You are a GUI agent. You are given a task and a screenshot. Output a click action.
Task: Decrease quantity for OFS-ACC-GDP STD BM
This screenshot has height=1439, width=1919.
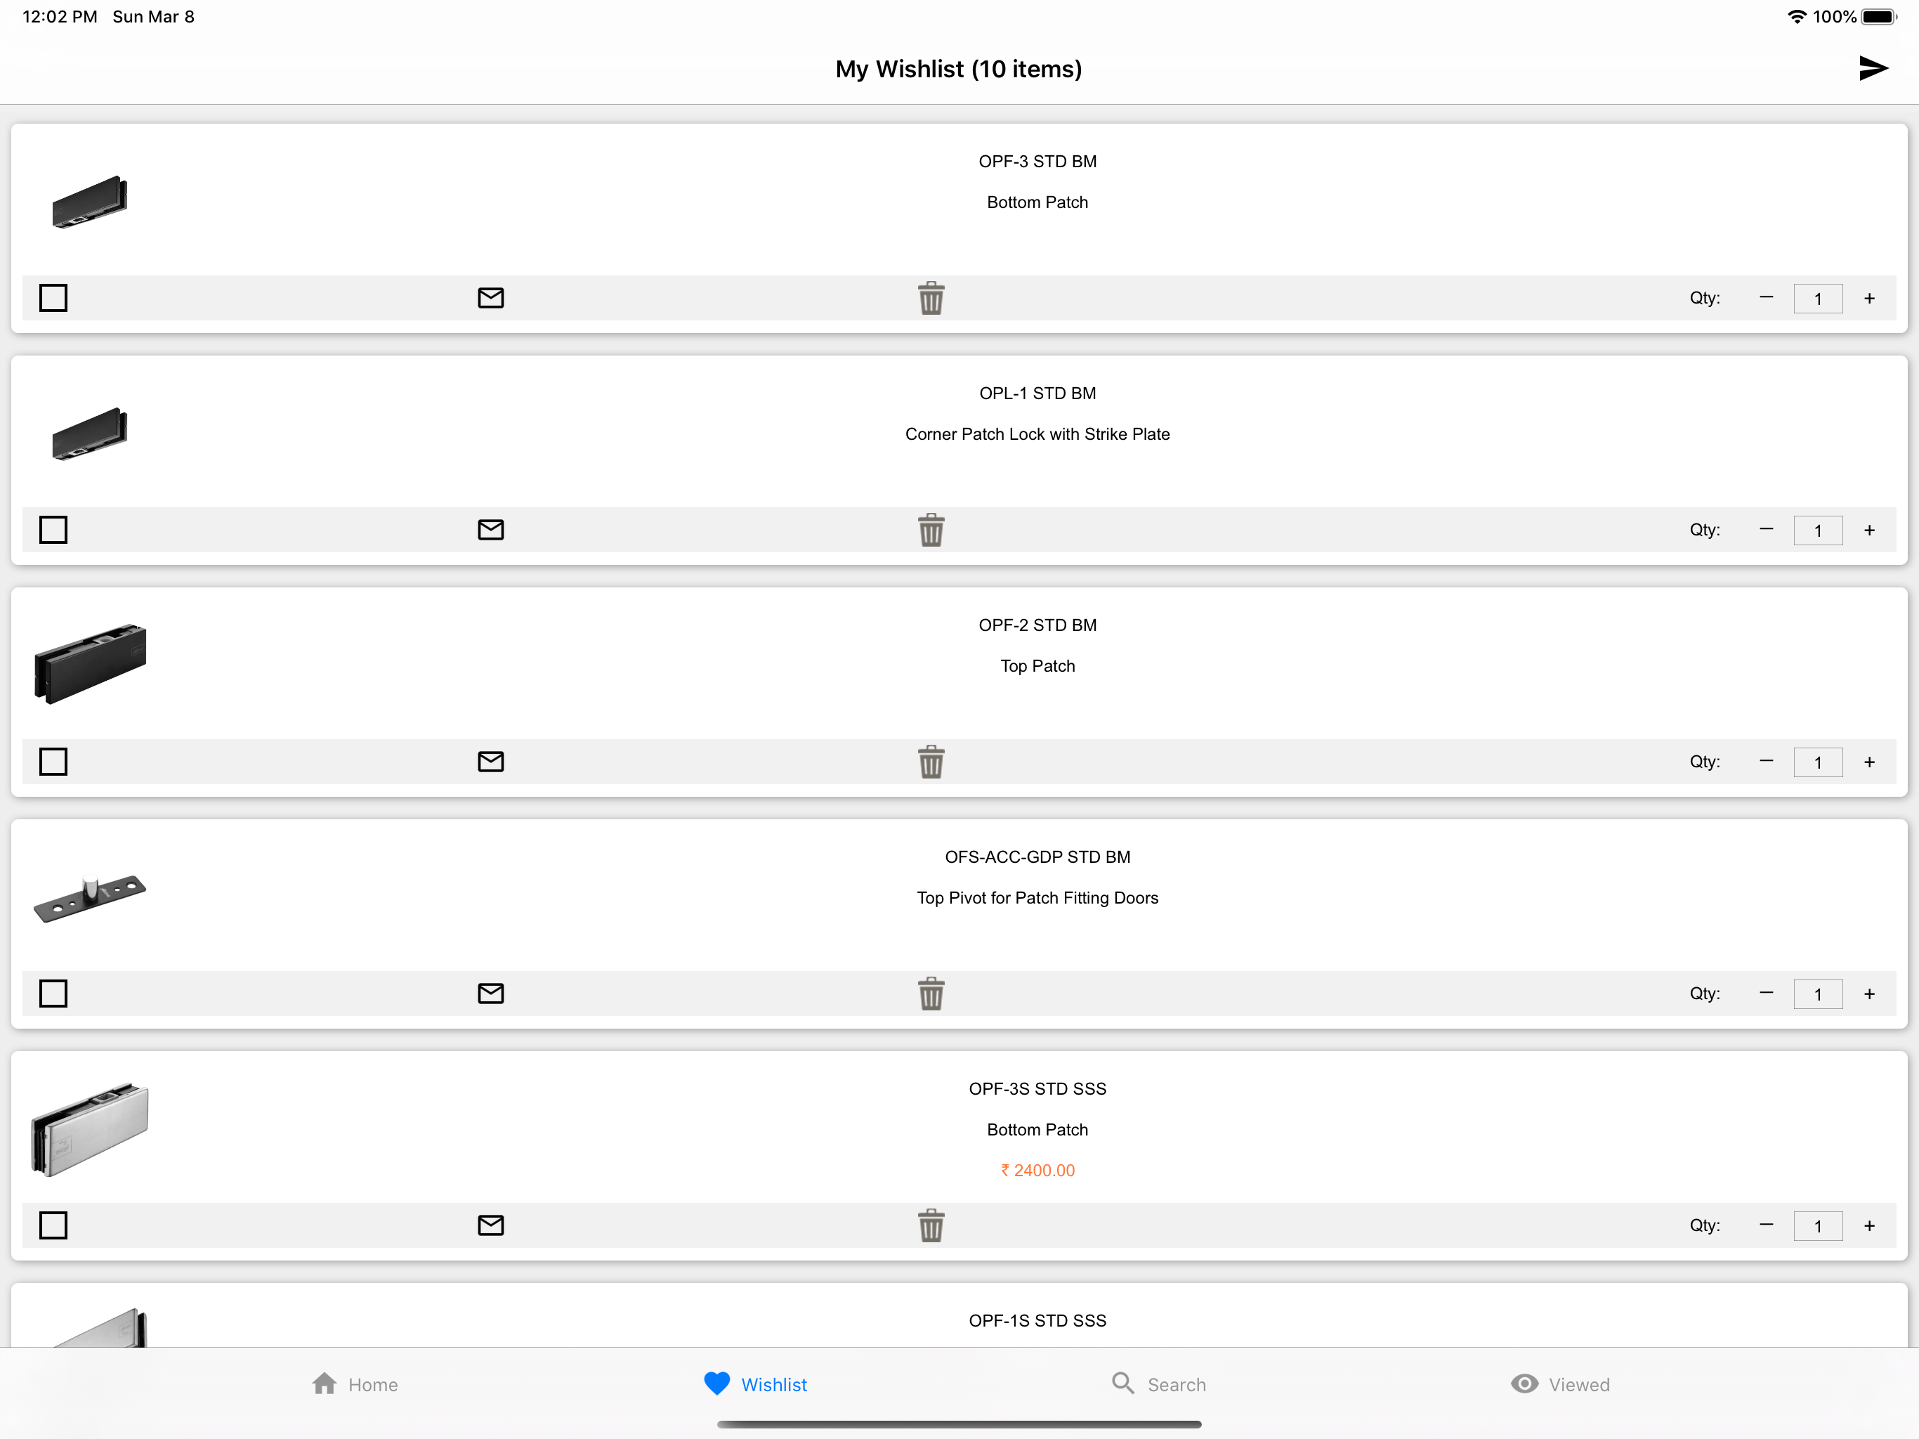tap(1765, 993)
